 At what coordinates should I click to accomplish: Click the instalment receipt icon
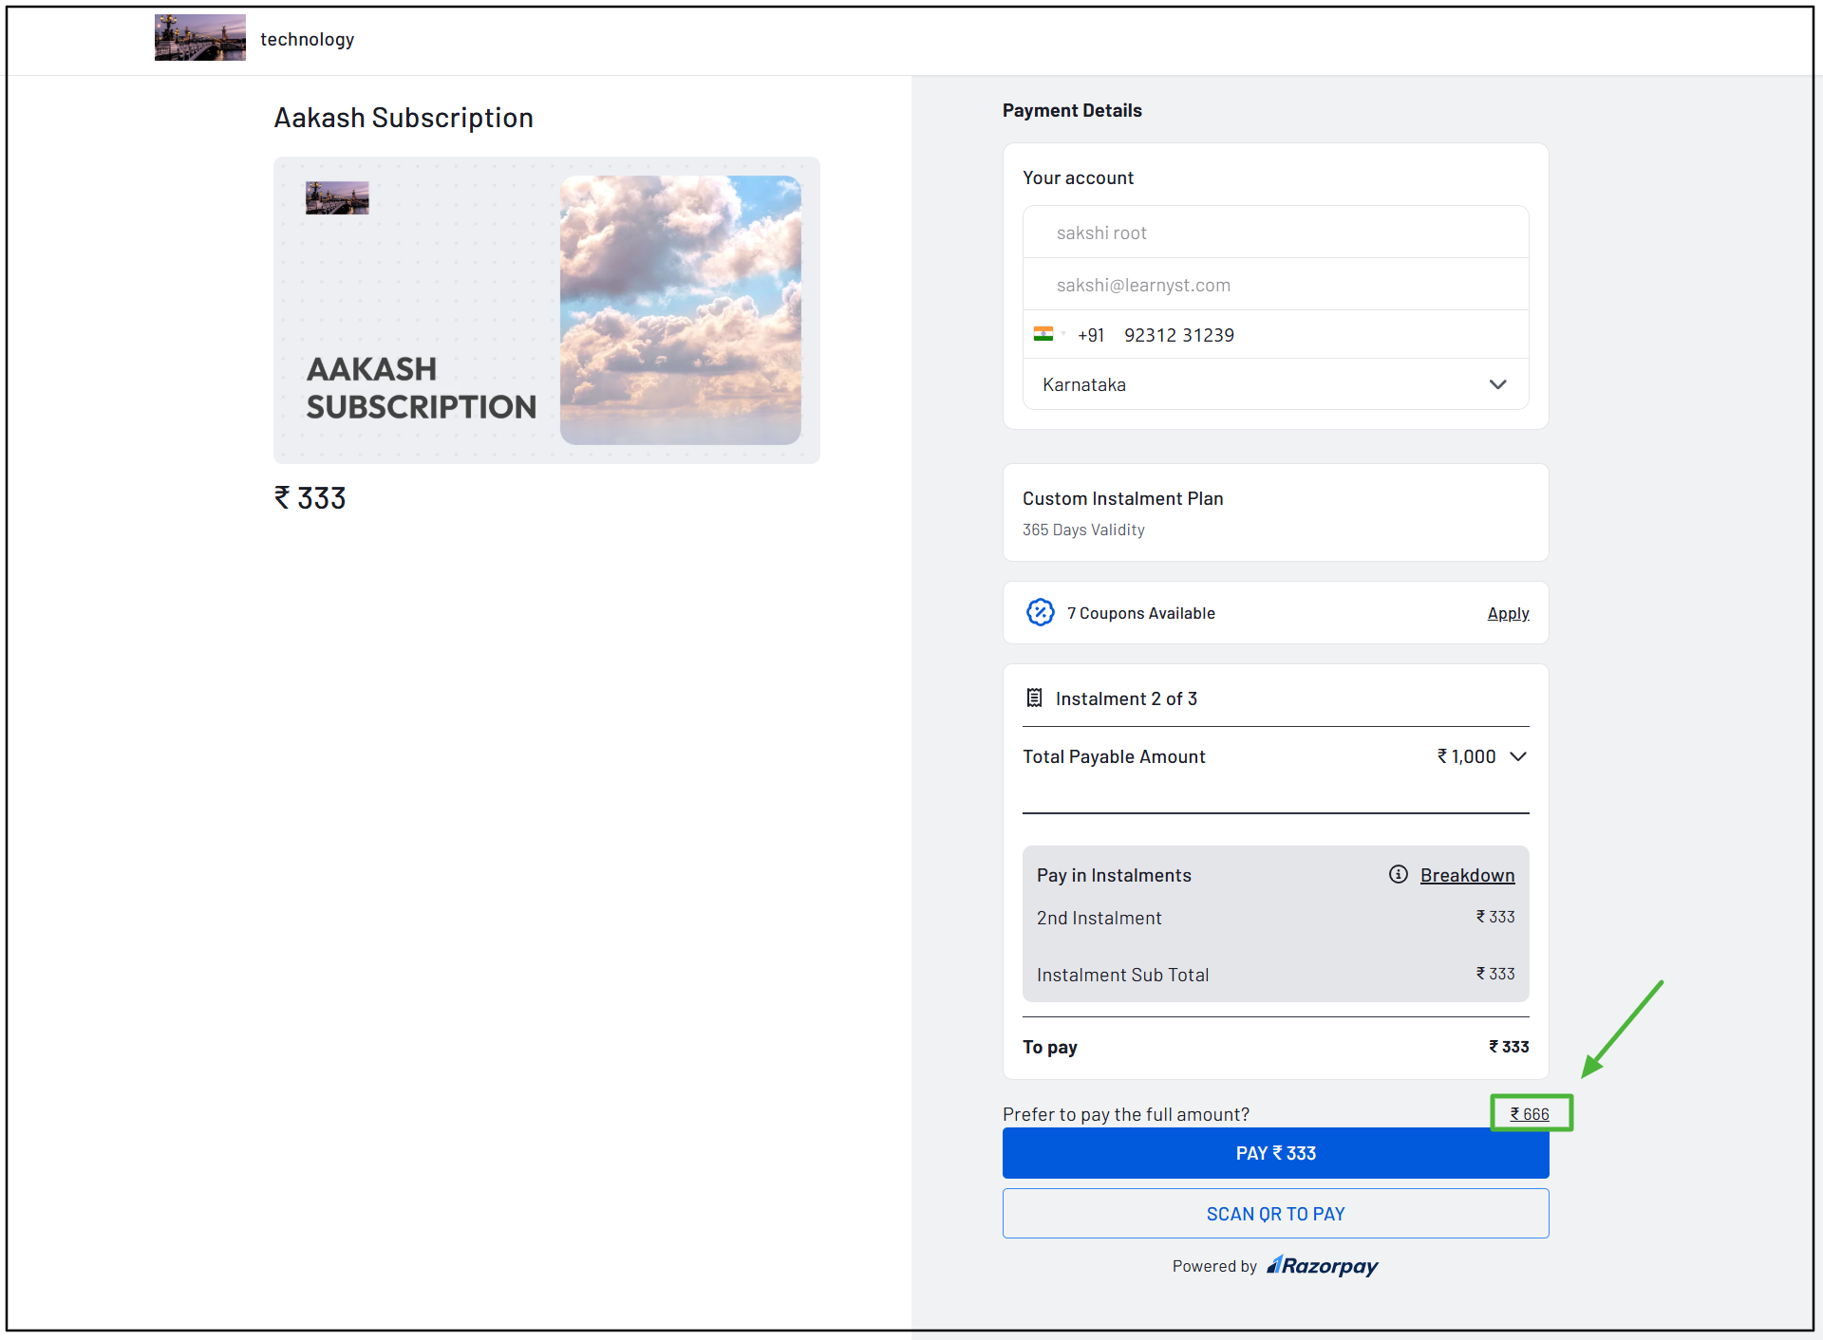[x=1034, y=698]
